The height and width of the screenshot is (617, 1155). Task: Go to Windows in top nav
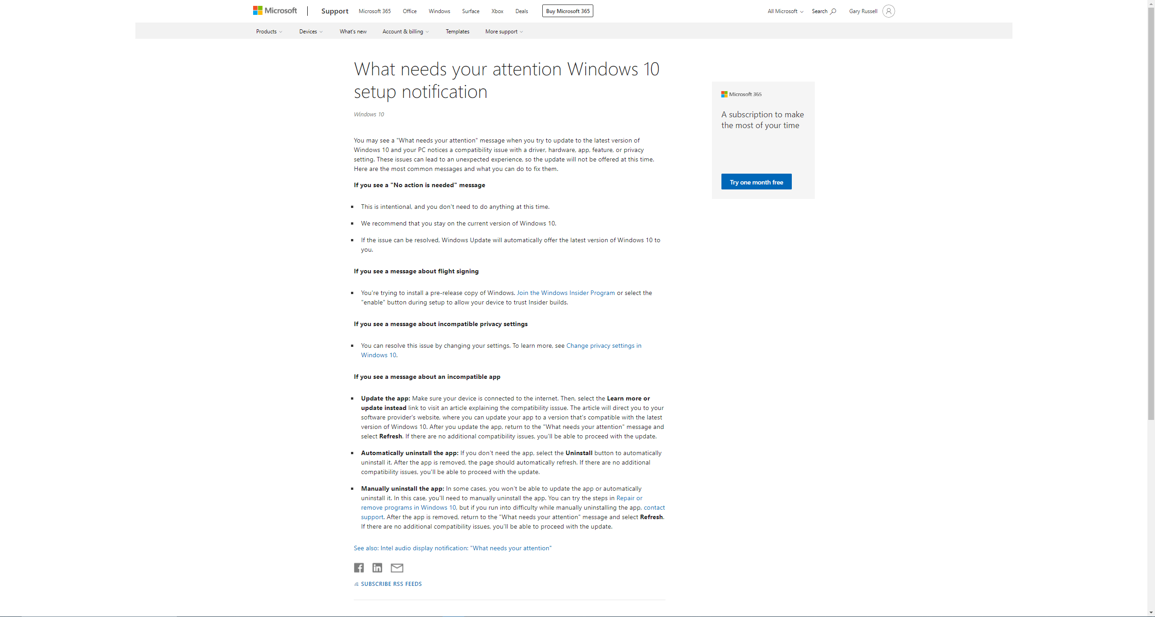[439, 11]
